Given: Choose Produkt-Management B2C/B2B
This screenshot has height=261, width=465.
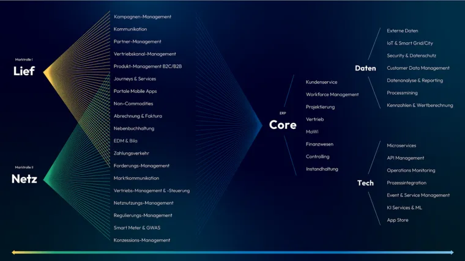Looking at the screenshot, I should pyautogui.click(x=147, y=66).
